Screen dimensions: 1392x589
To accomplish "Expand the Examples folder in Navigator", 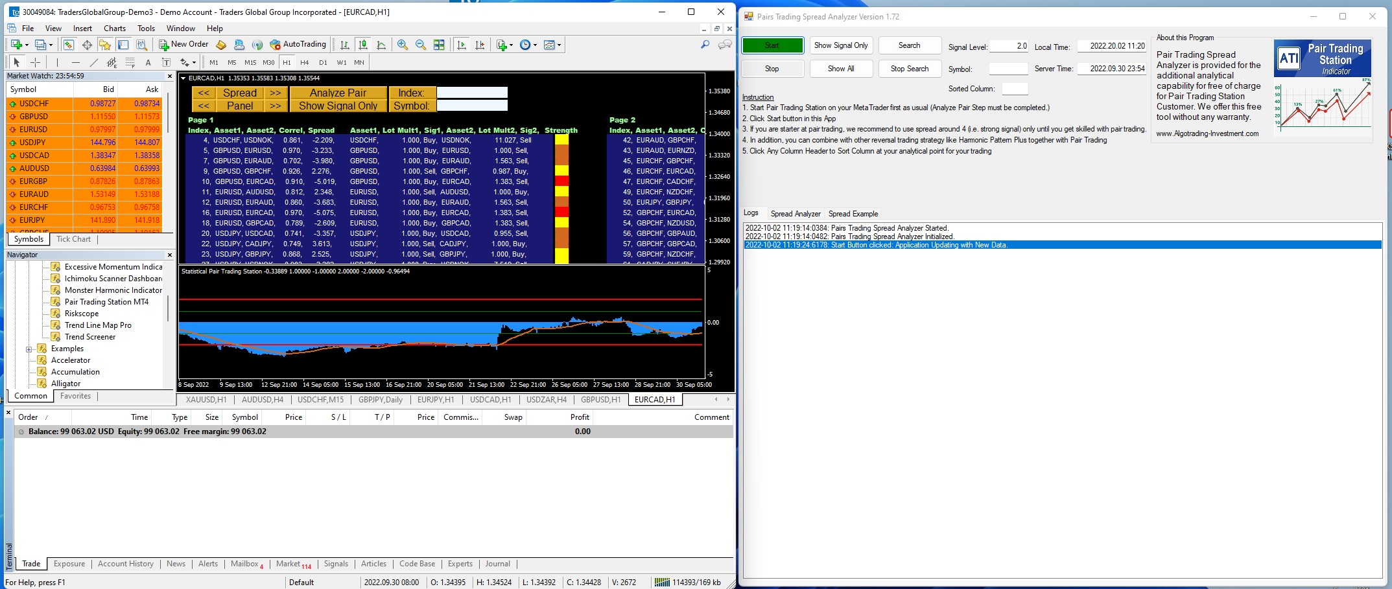I will coord(29,349).
